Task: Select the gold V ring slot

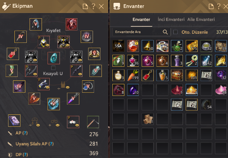Action: click(94, 54)
